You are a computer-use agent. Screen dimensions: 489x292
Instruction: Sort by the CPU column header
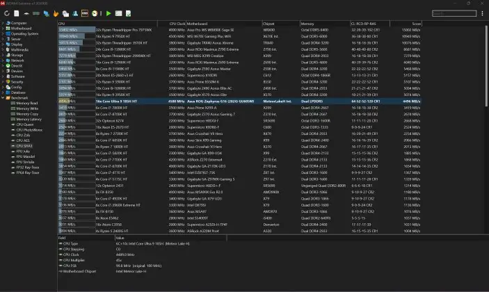108,24
